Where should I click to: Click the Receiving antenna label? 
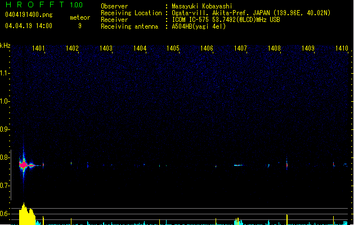pos(129,26)
